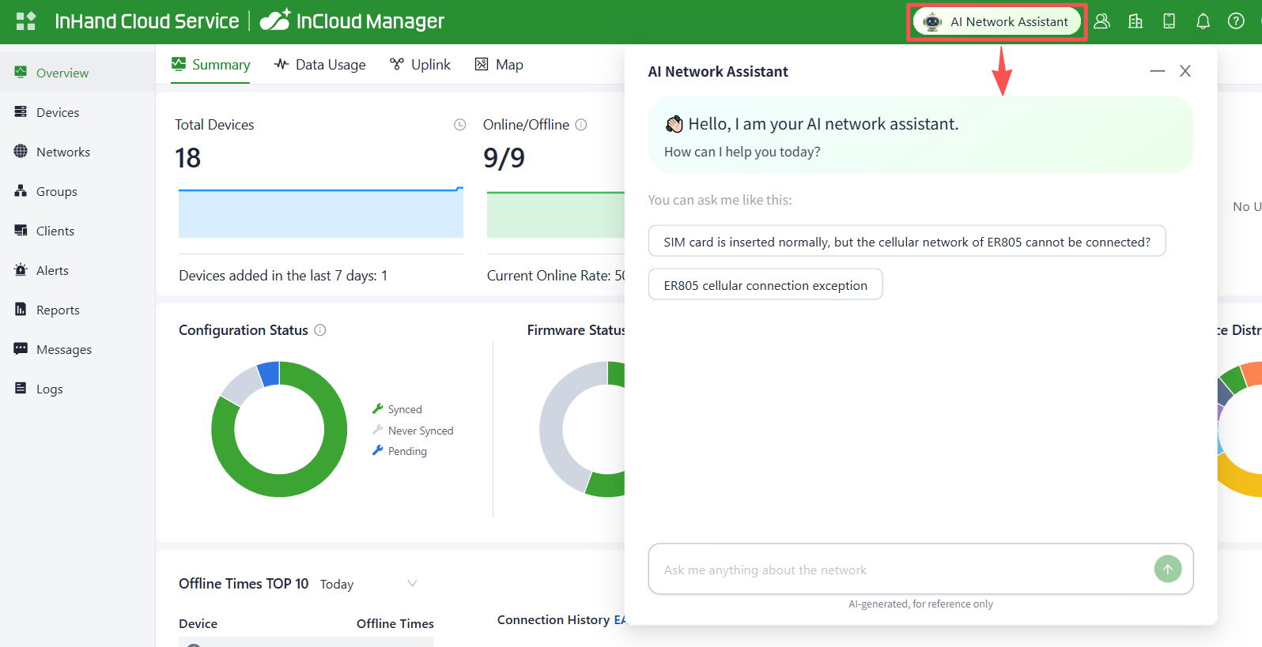
Task: Click the send arrow in assistant chat
Action: coord(1167,569)
